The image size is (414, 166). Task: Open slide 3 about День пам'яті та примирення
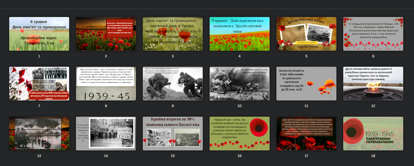click(173, 34)
